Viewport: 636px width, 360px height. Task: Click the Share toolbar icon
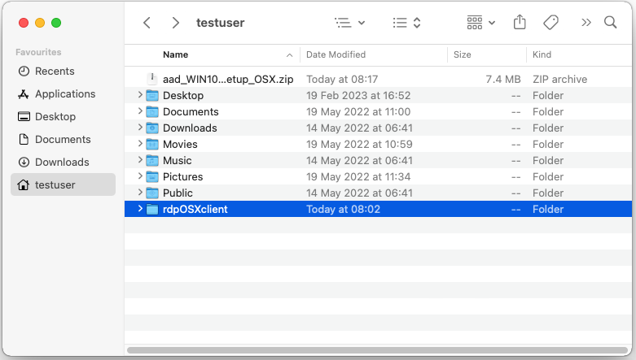click(520, 23)
